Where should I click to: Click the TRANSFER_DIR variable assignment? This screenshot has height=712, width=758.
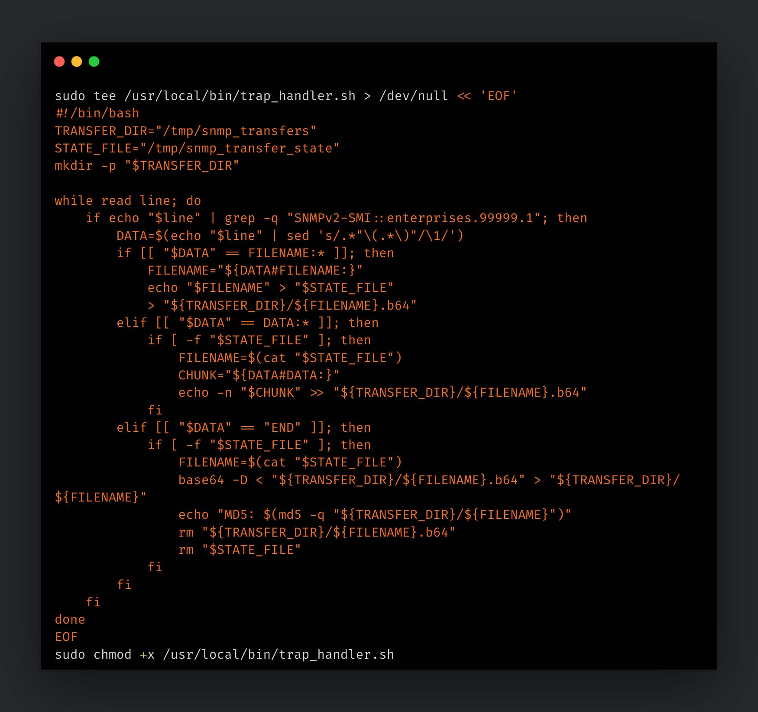[185, 131]
